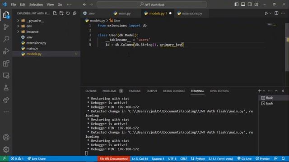Open the Accounts menu

6,137
